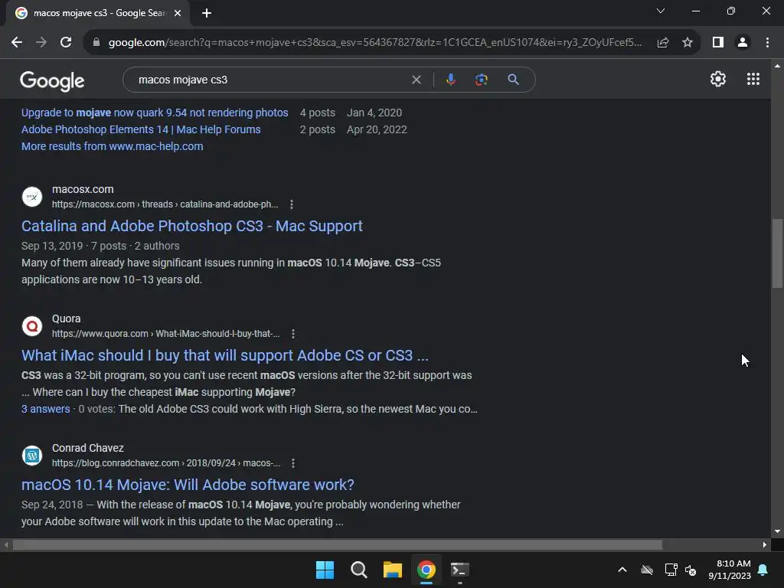Show hidden system tray icons
Viewport: 784px width, 588px height.
[622, 570]
